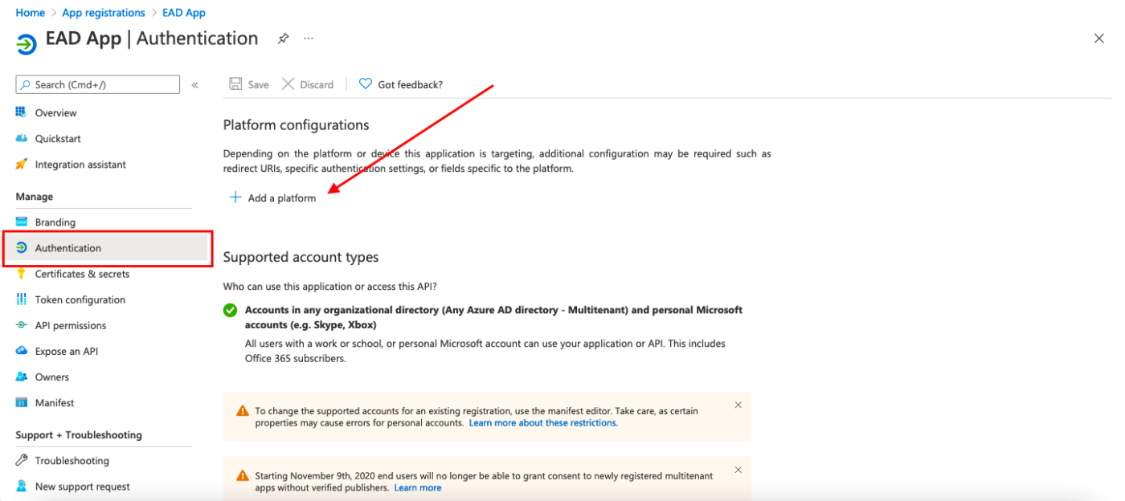This screenshot has width=1125, height=501.
Task: Discard changes using the X icon
Action: point(288,84)
